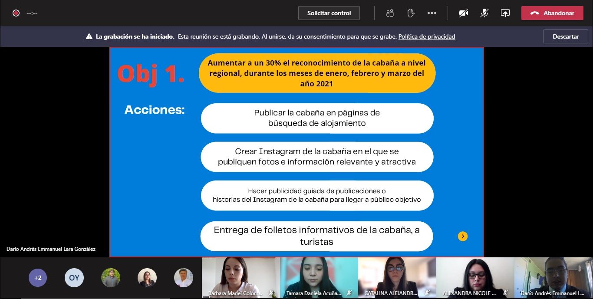Screen dimensions: 593x299
Task: Click the yellow next-slide arrow
Action: tap(463, 236)
